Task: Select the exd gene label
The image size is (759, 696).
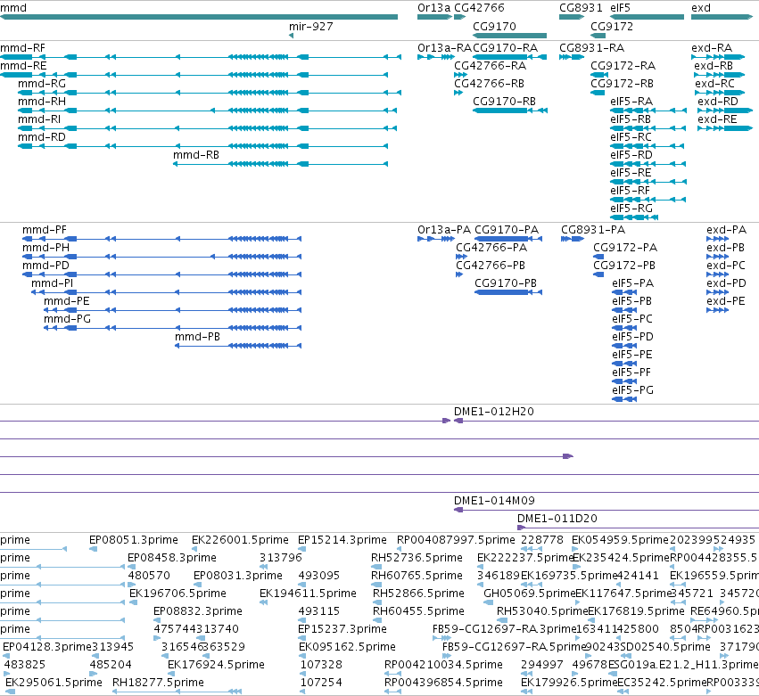Action: click(701, 8)
